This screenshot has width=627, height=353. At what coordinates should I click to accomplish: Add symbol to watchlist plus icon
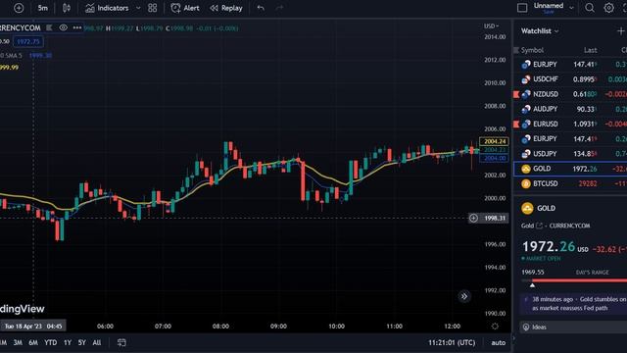pos(620,30)
